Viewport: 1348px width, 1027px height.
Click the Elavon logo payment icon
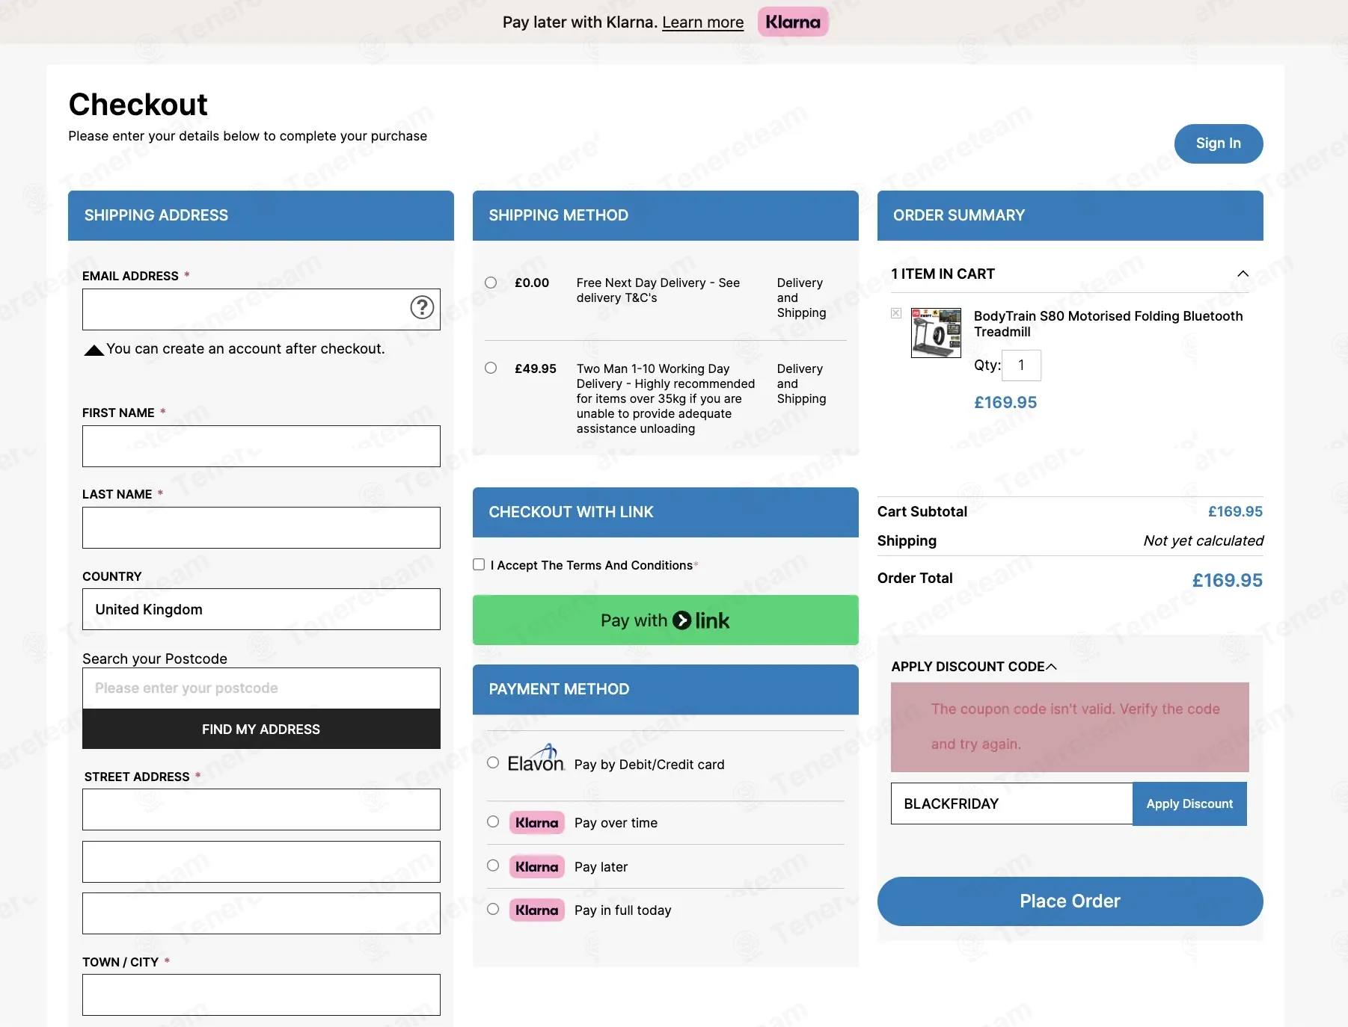click(x=536, y=759)
